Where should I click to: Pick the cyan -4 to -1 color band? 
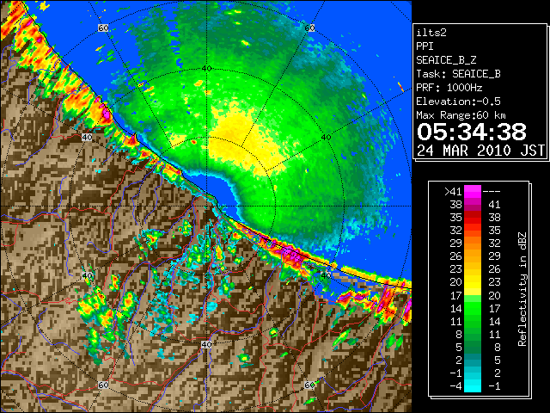point(473,385)
